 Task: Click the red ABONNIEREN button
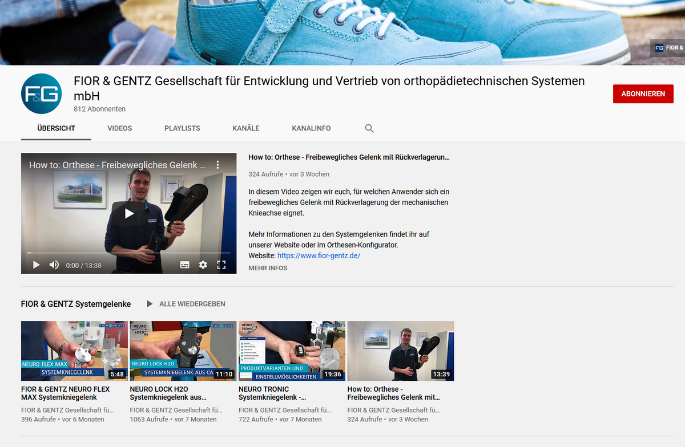pyautogui.click(x=643, y=94)
